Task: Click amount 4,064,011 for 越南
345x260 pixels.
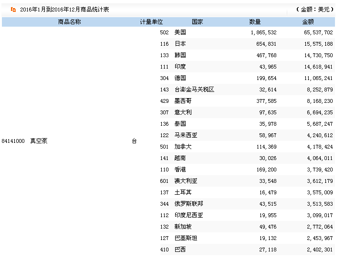Action: pyautogui.click(x=320, y=158)
